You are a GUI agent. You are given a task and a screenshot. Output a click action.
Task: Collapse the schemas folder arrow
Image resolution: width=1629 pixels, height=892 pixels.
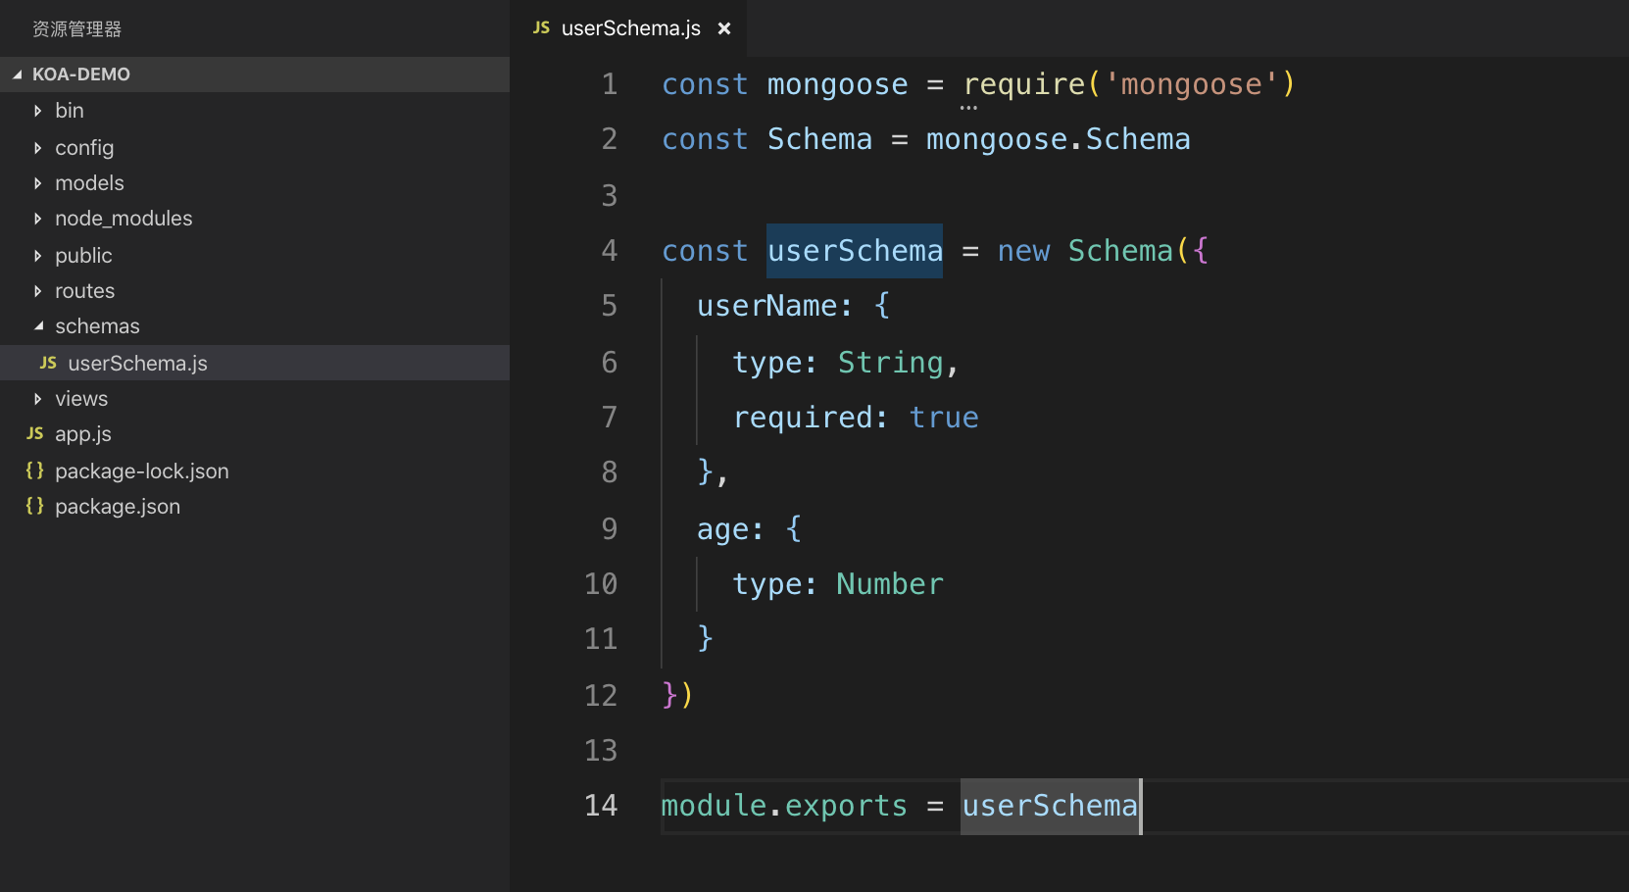(38, 325)
